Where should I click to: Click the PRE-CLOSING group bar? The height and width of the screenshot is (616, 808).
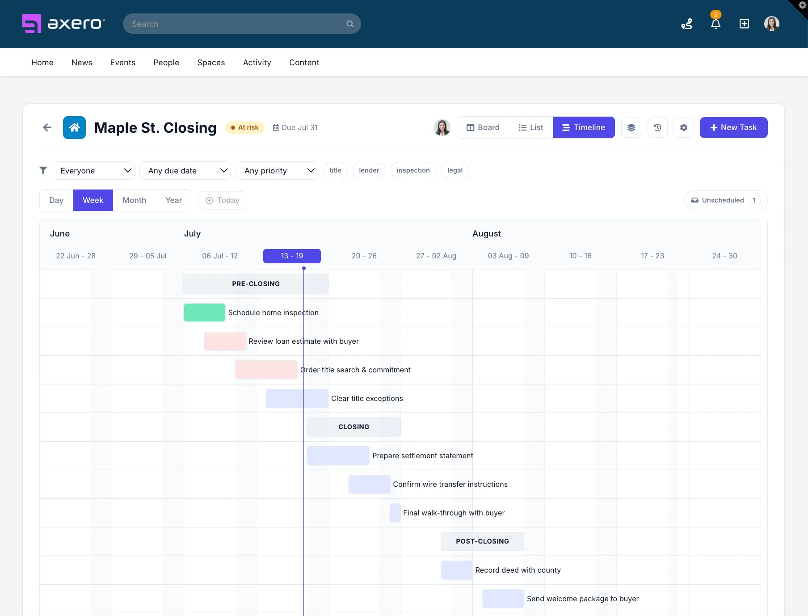pos(256,284)
